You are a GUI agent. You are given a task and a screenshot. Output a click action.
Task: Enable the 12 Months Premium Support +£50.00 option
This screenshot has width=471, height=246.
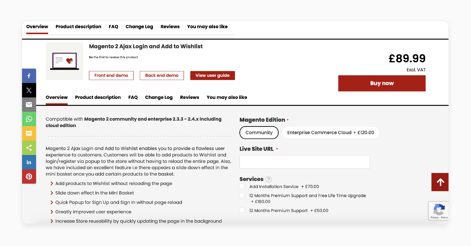[242, 210]
